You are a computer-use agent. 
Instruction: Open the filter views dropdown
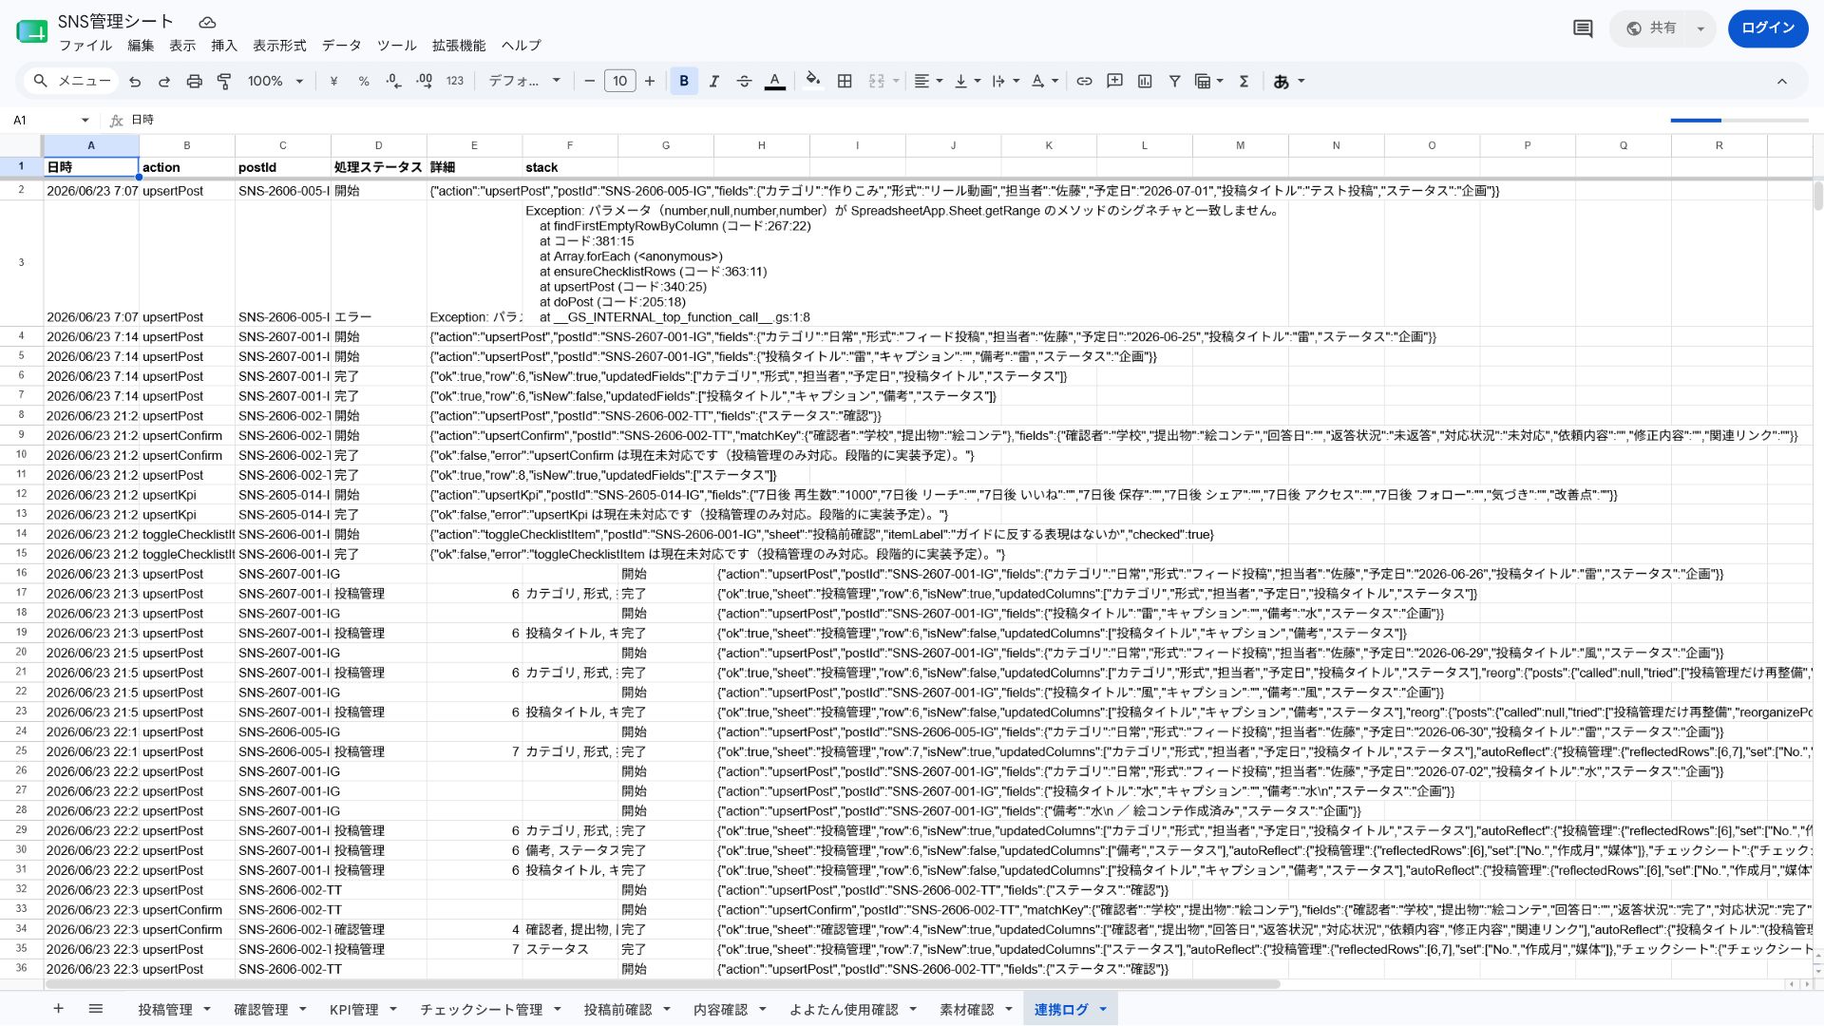pyautogui.click(x=1208, y=82)
